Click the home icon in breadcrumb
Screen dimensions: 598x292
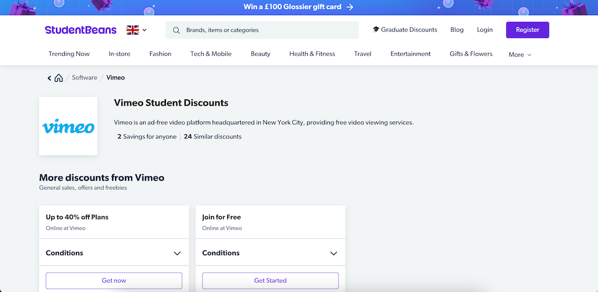coord(58,78)
